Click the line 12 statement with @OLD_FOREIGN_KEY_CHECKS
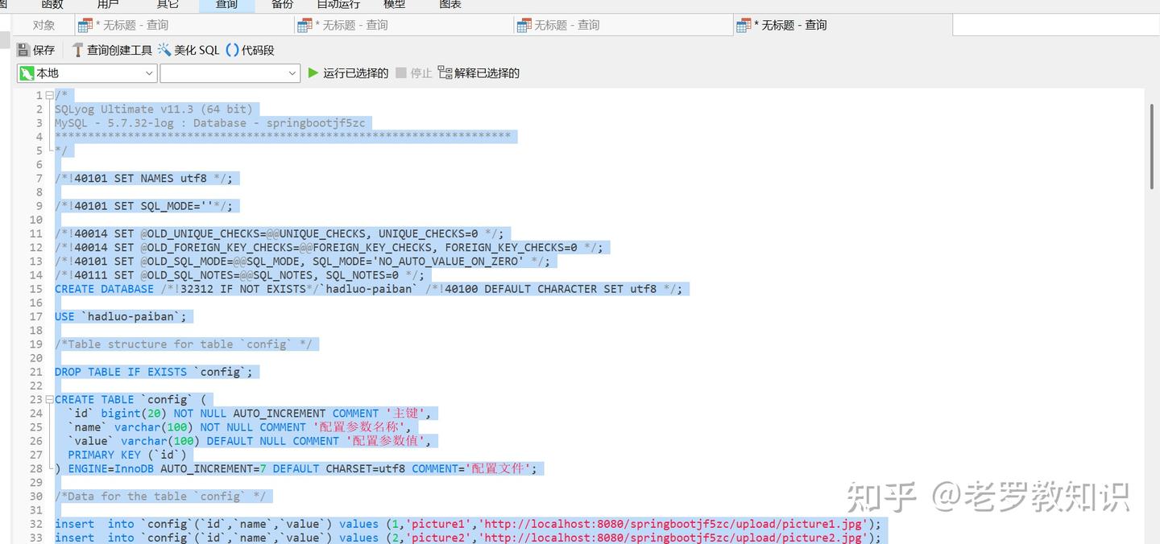This screenshot has height=544, width=1160. 329,247
